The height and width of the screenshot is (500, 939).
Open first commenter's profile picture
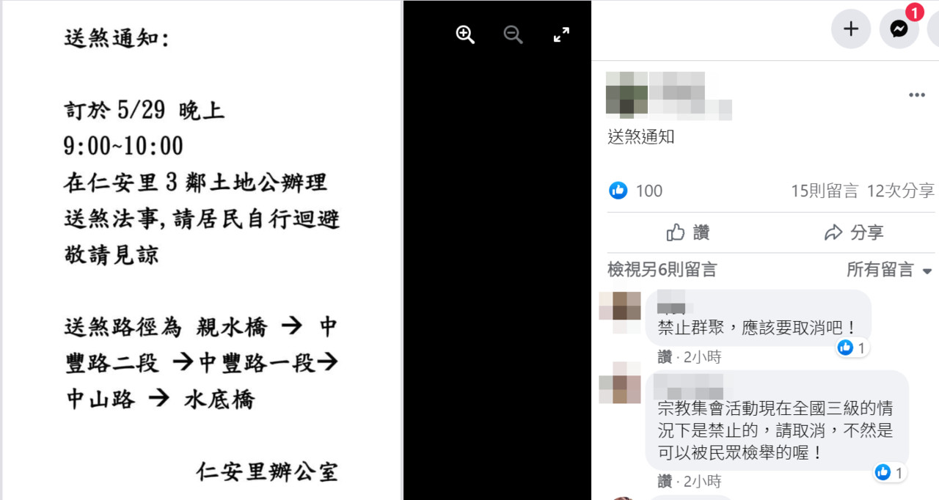click(620, 311)
